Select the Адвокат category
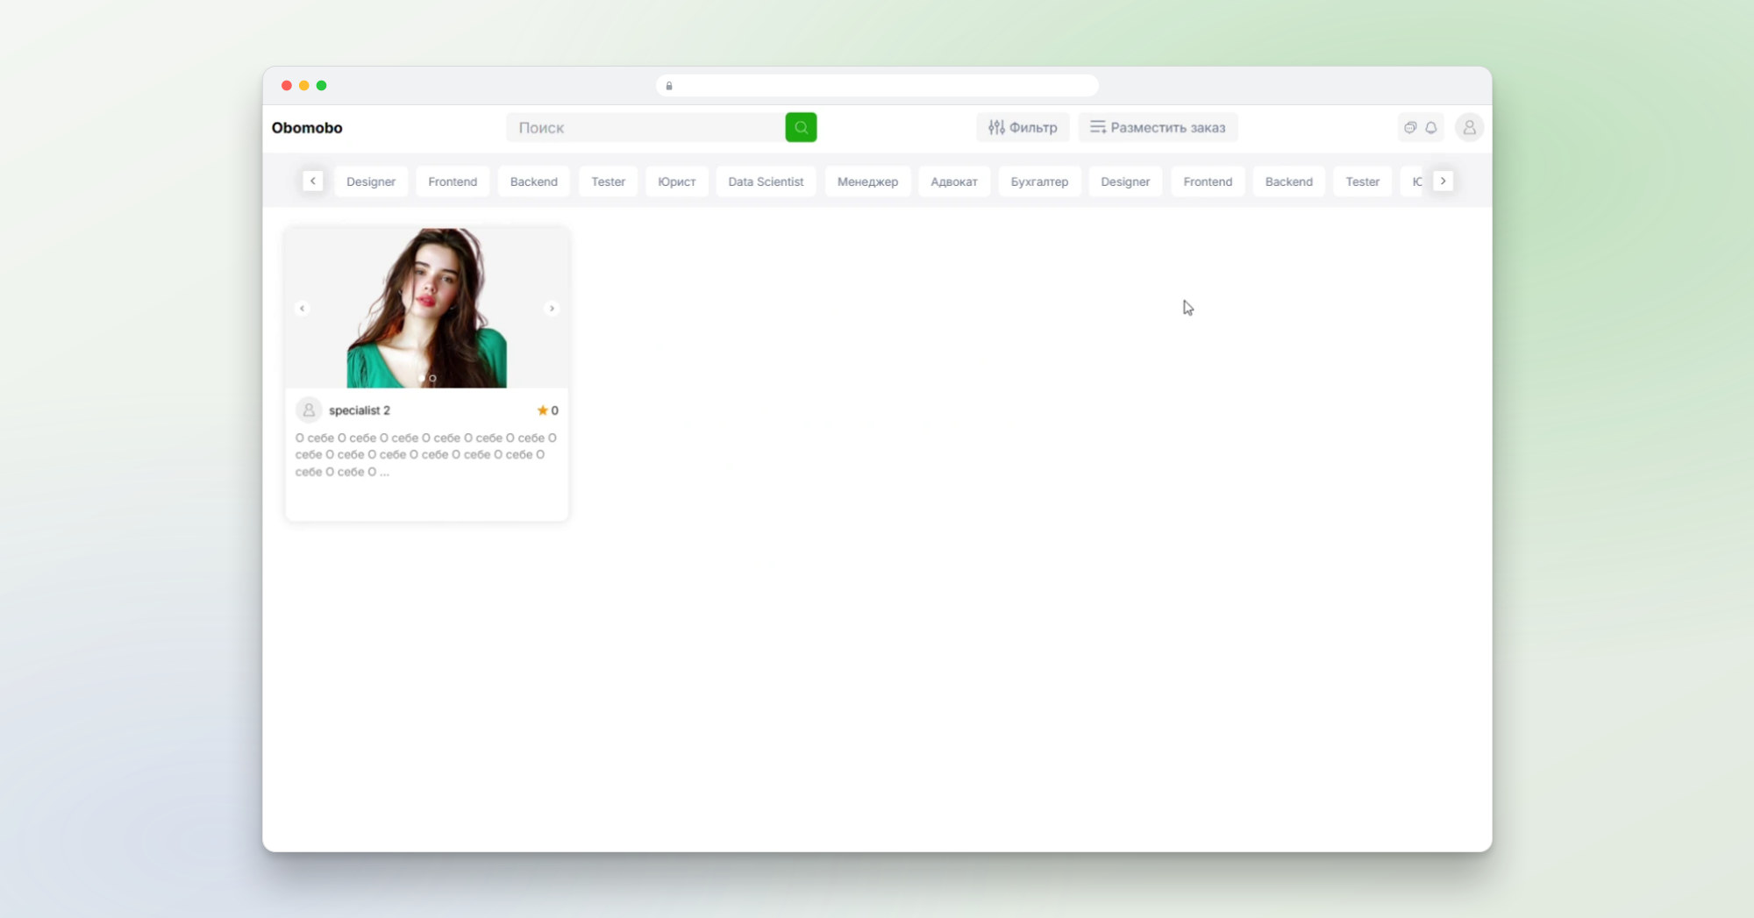 coord(954,181)
